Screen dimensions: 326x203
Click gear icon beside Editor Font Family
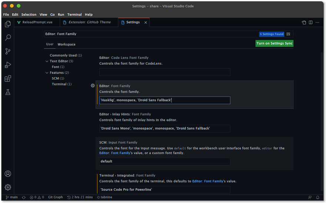click(93, 85)
